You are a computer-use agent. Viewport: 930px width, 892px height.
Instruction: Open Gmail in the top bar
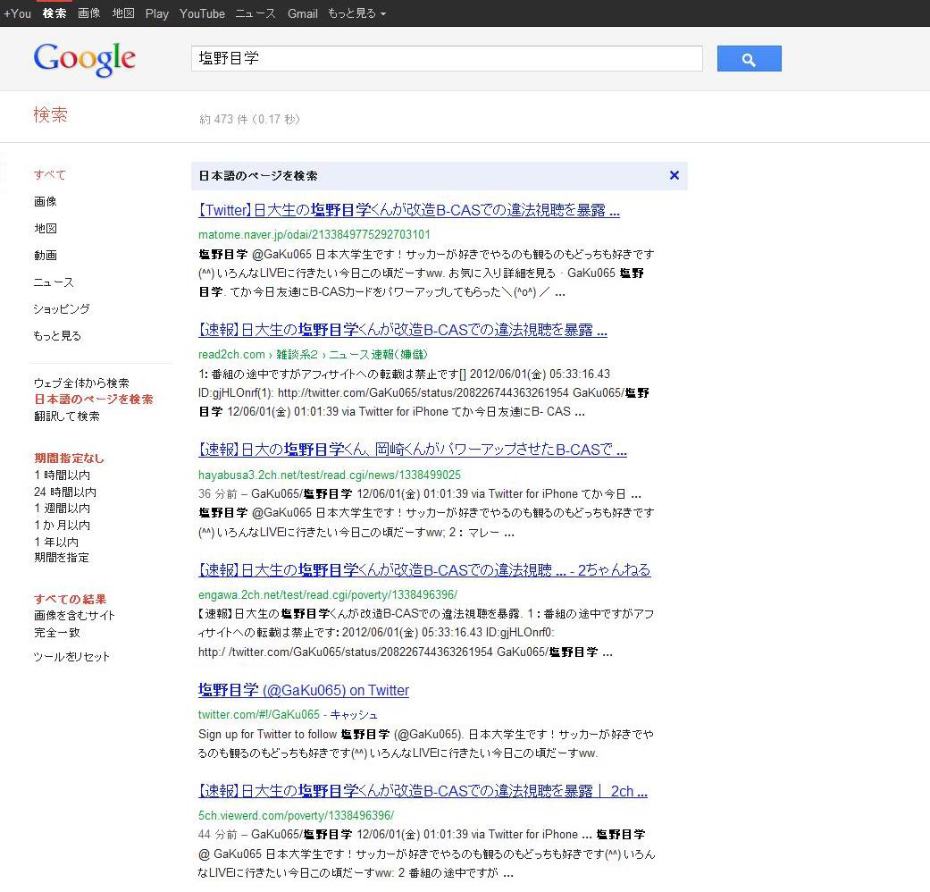pyautogui.click(x=303, y=13)
